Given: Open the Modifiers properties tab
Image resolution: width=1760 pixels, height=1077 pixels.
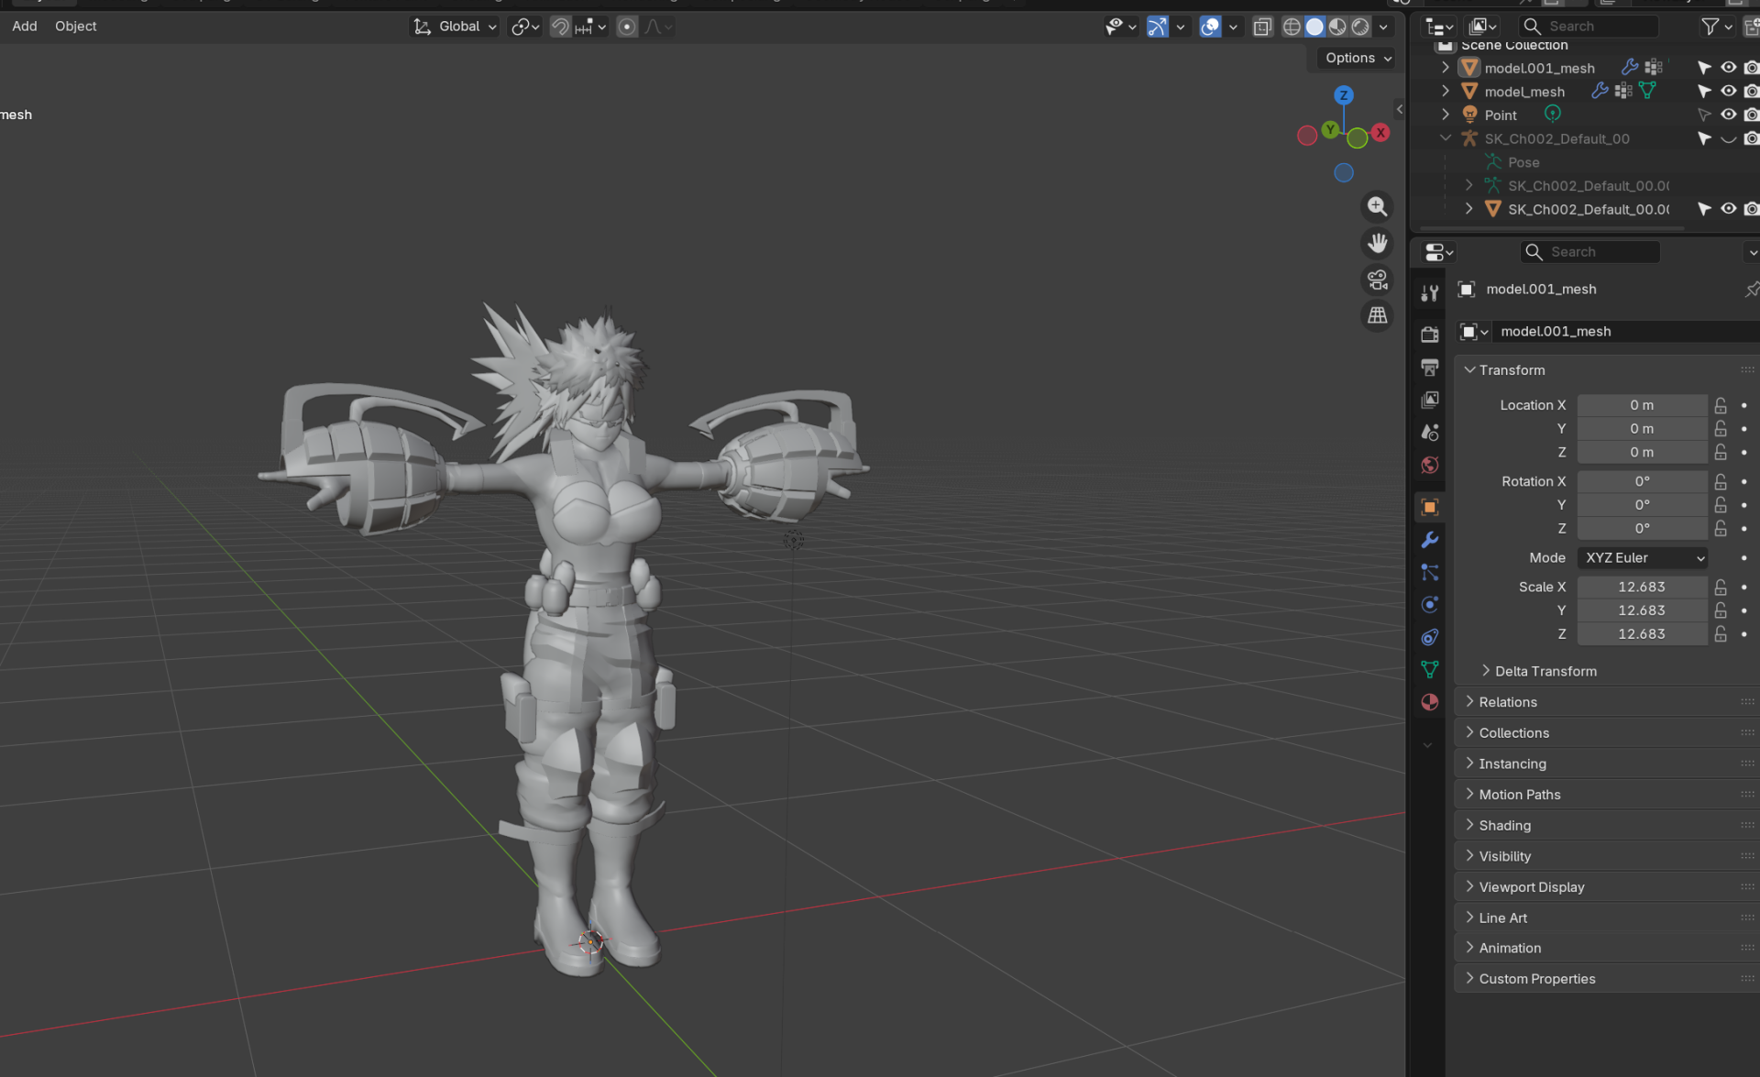Looking at the screenshot, I should [1429, 540].
